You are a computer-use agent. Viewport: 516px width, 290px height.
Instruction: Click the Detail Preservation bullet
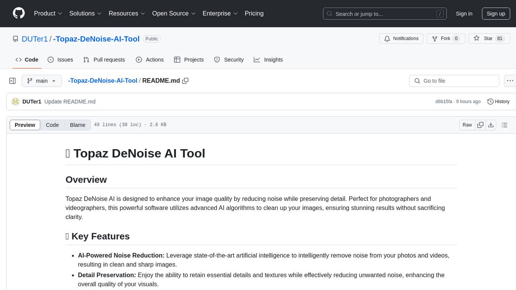point(261,280)
